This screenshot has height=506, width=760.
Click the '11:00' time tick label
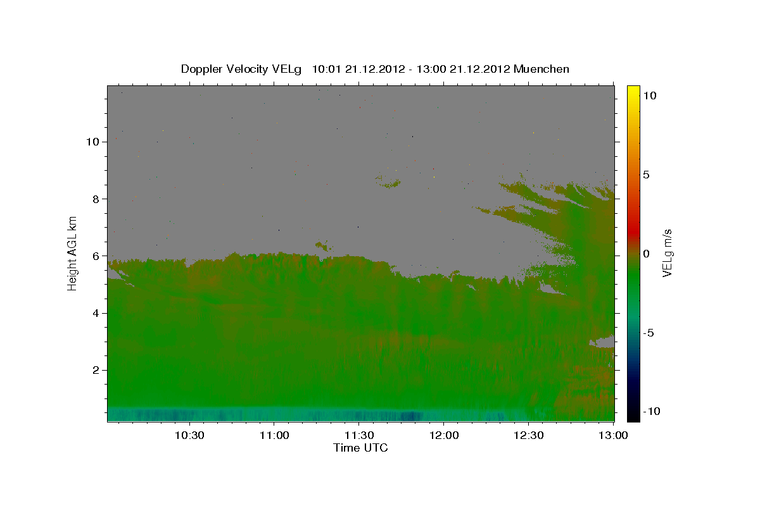274,436
